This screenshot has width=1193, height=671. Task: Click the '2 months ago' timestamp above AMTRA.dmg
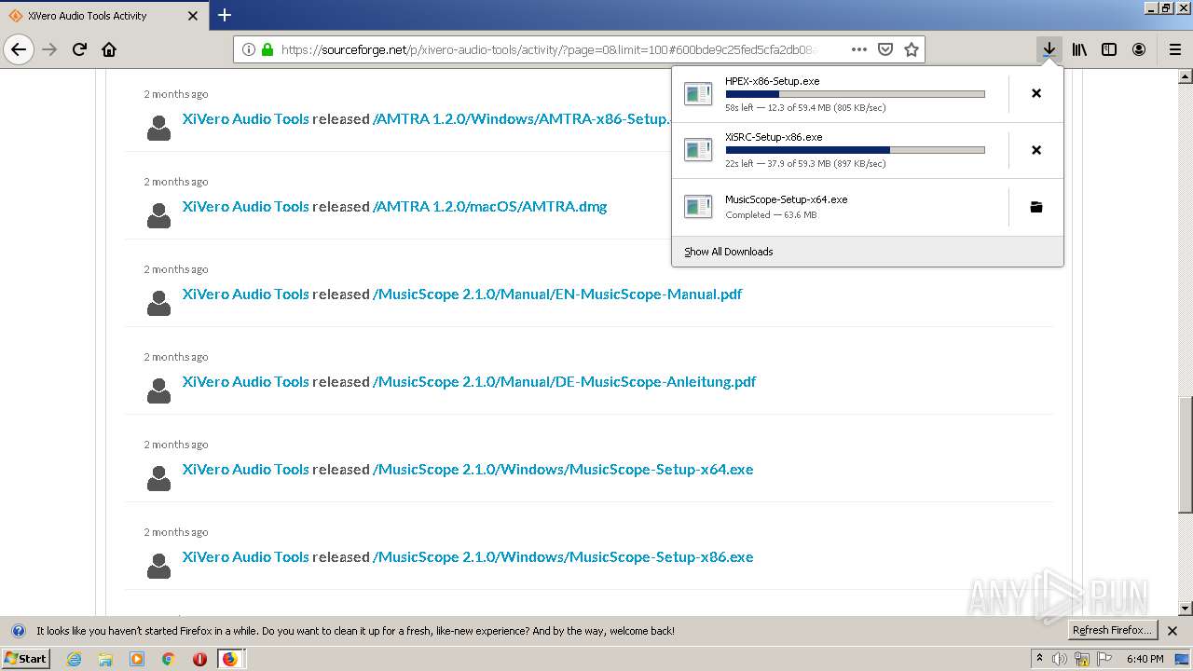[x=176, y=182]
